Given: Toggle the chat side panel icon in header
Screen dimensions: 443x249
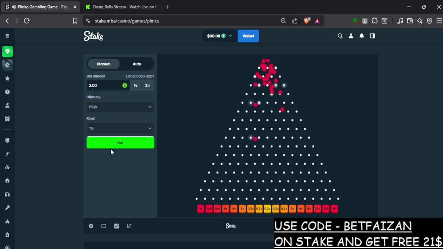Looking at the screenshot, I should [x=372, y=36].
